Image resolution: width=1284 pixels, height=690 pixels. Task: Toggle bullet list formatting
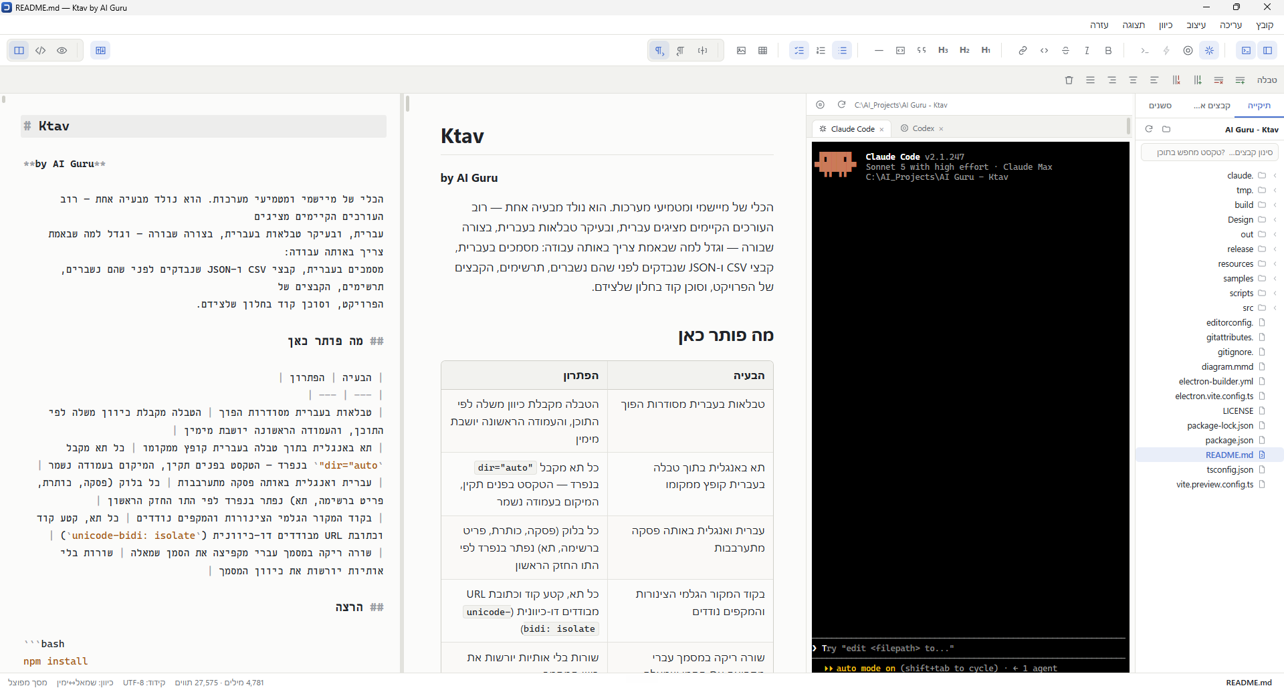tap(842, 50)
